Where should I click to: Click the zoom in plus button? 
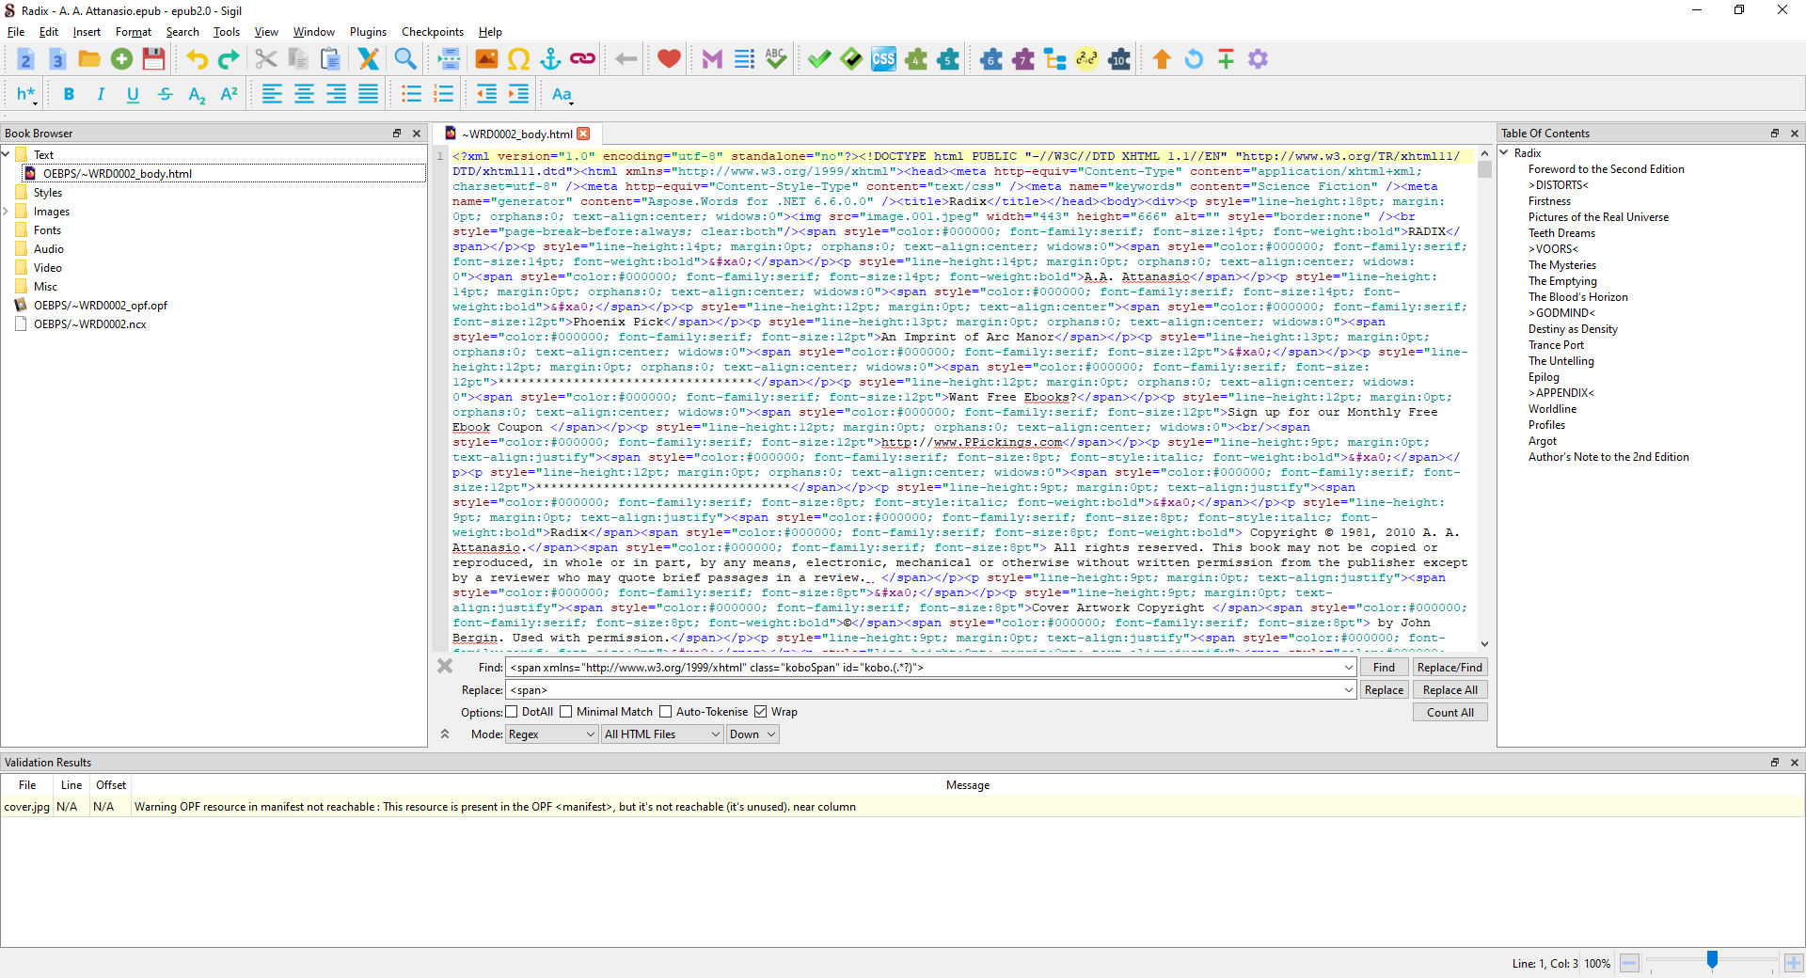click(x=1794, y=963)
